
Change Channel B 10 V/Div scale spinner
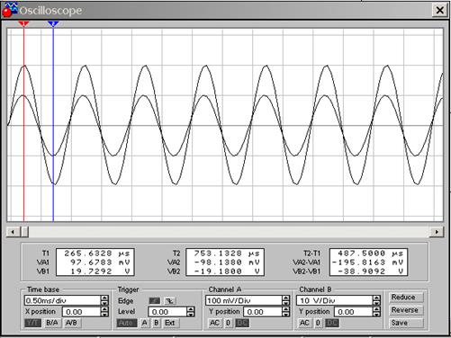[x=376, y=300]
